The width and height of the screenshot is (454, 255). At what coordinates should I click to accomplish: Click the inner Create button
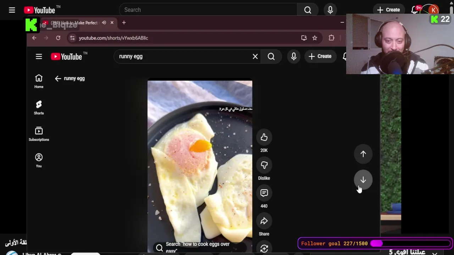pos(320,56)
